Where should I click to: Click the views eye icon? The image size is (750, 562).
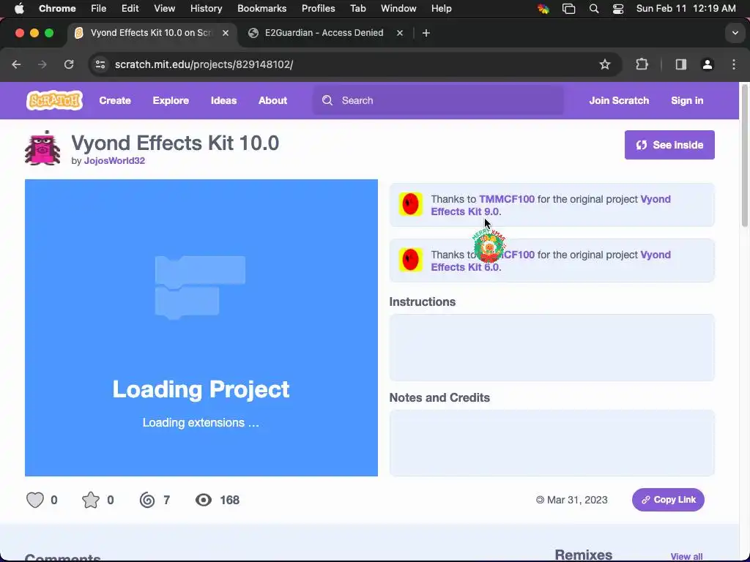tap(204, 500)
